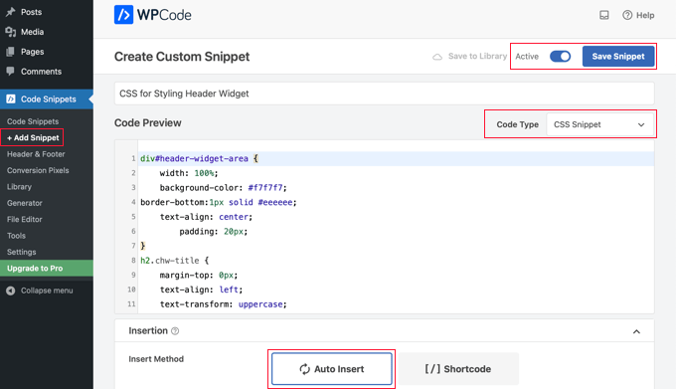The image size is (676, 389).
Task: Click the border-bottom code line
Action: click(x=219, y=202)
